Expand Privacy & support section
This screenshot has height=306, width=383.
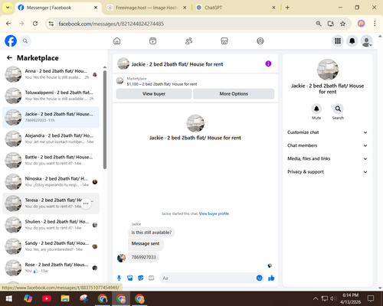tap(328, 172)
